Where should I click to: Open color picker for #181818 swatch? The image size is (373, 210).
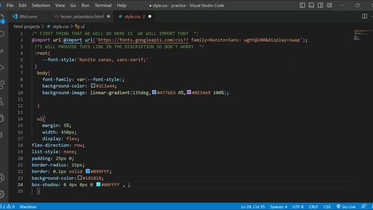[x=80, y=177]
